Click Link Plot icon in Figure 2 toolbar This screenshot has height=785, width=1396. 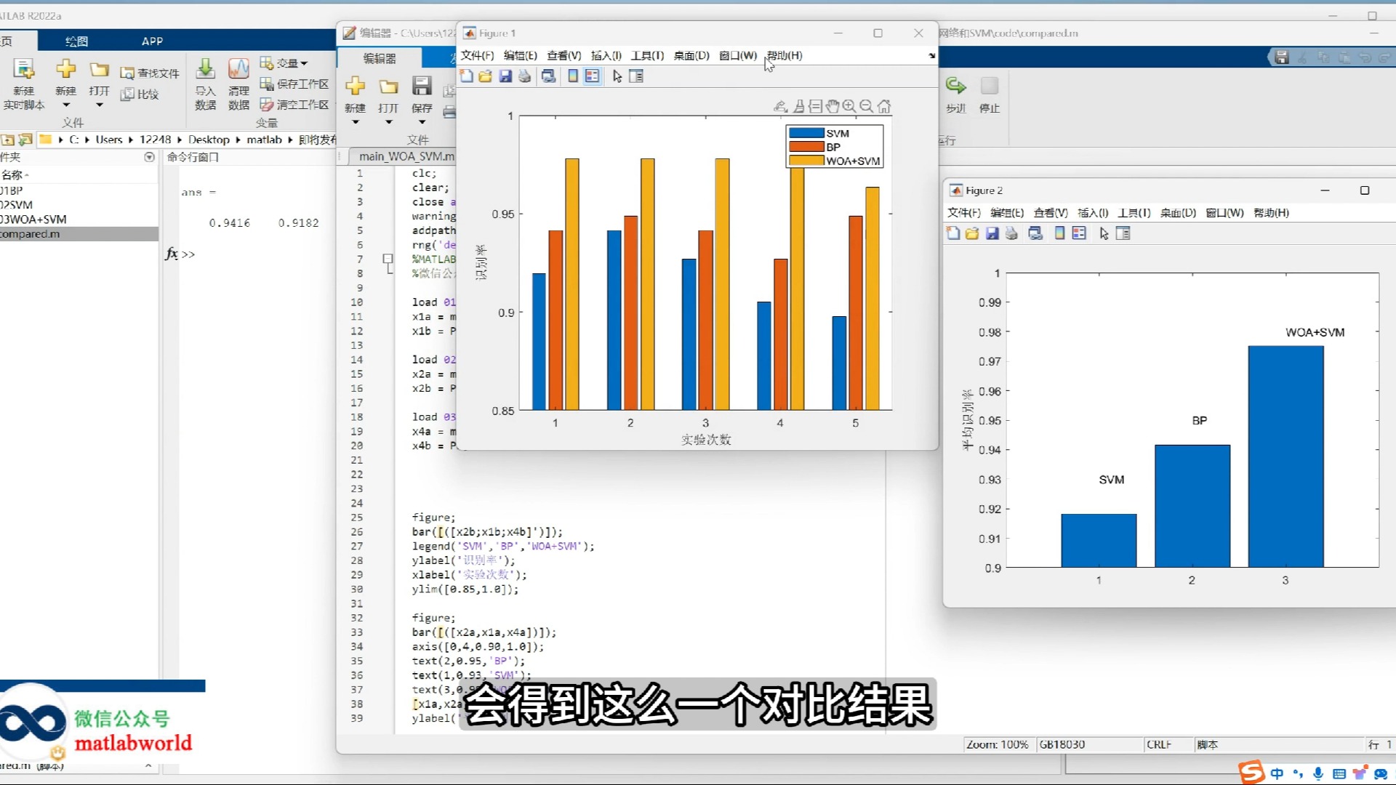1036,233
